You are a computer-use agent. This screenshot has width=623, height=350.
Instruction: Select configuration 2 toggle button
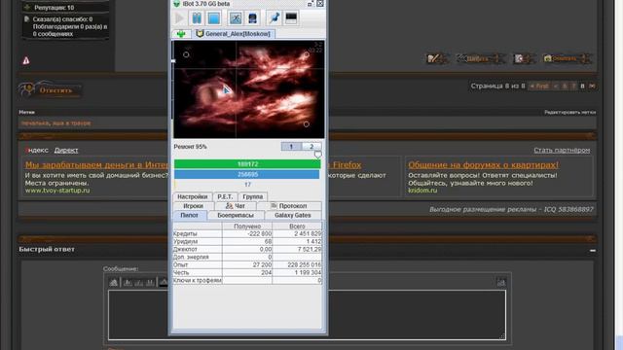tap(311, 147)
